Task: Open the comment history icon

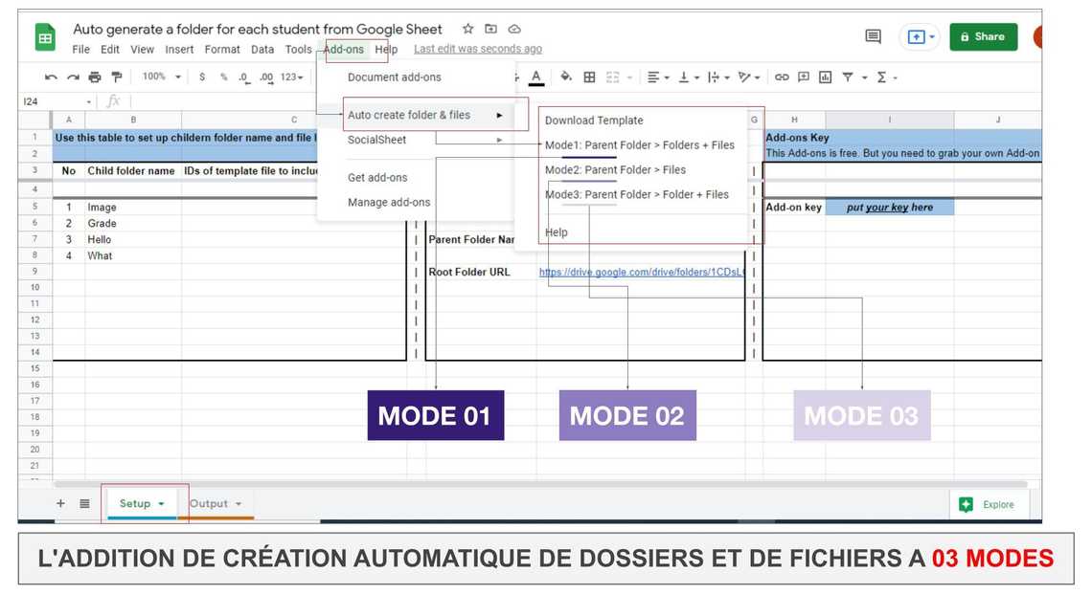Action: click(873, 36)
